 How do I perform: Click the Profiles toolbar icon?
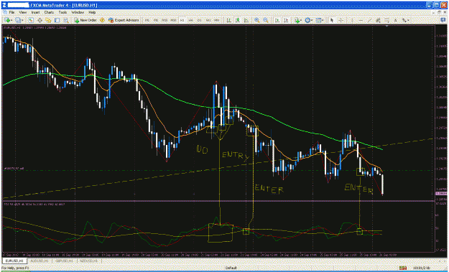[x=18, y=20]
